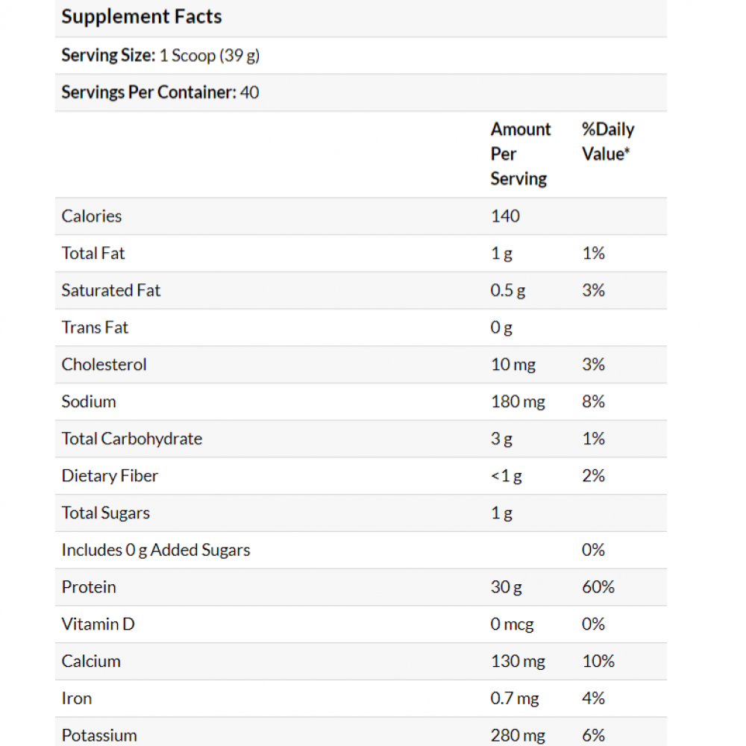This screenshot has width=746, height=746.
Task: Select the Vitamin D label
Action: point(98,624)
